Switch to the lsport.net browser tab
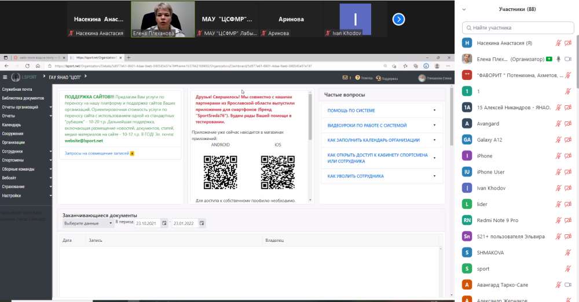The width and height of the screenshot is (579, 302). pyautogui.click(x=96, y=58)
